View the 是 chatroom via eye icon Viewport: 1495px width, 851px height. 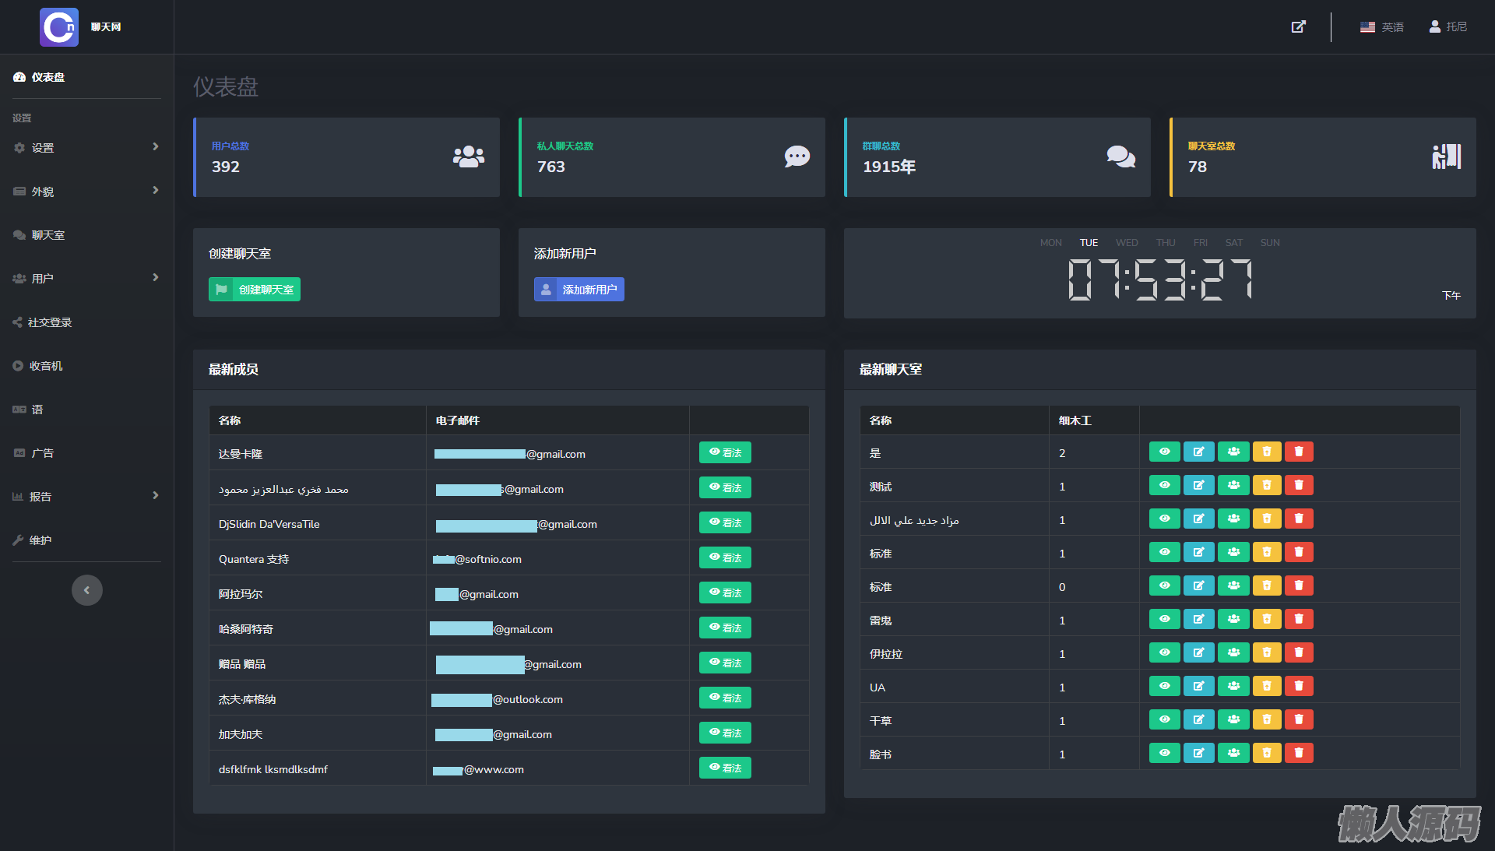1164,452
